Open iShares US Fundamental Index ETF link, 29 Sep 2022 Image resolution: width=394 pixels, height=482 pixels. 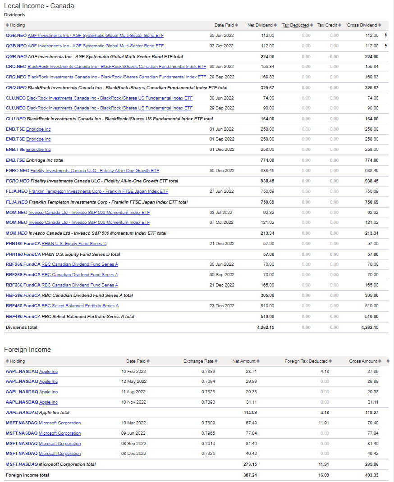click(110, 108)
